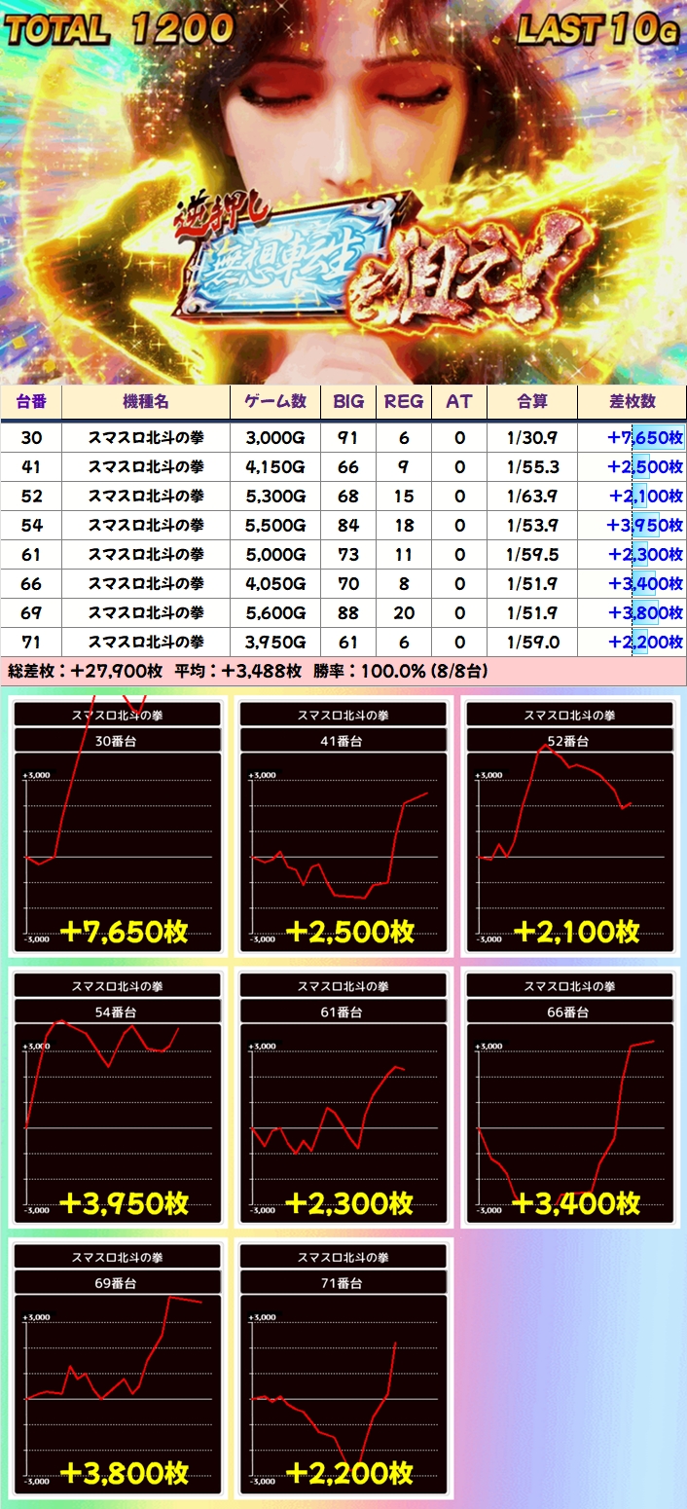Screen dimensions: 687x1509
Task: Open the 71番台 slump graph
Action: click(343, 1370)
